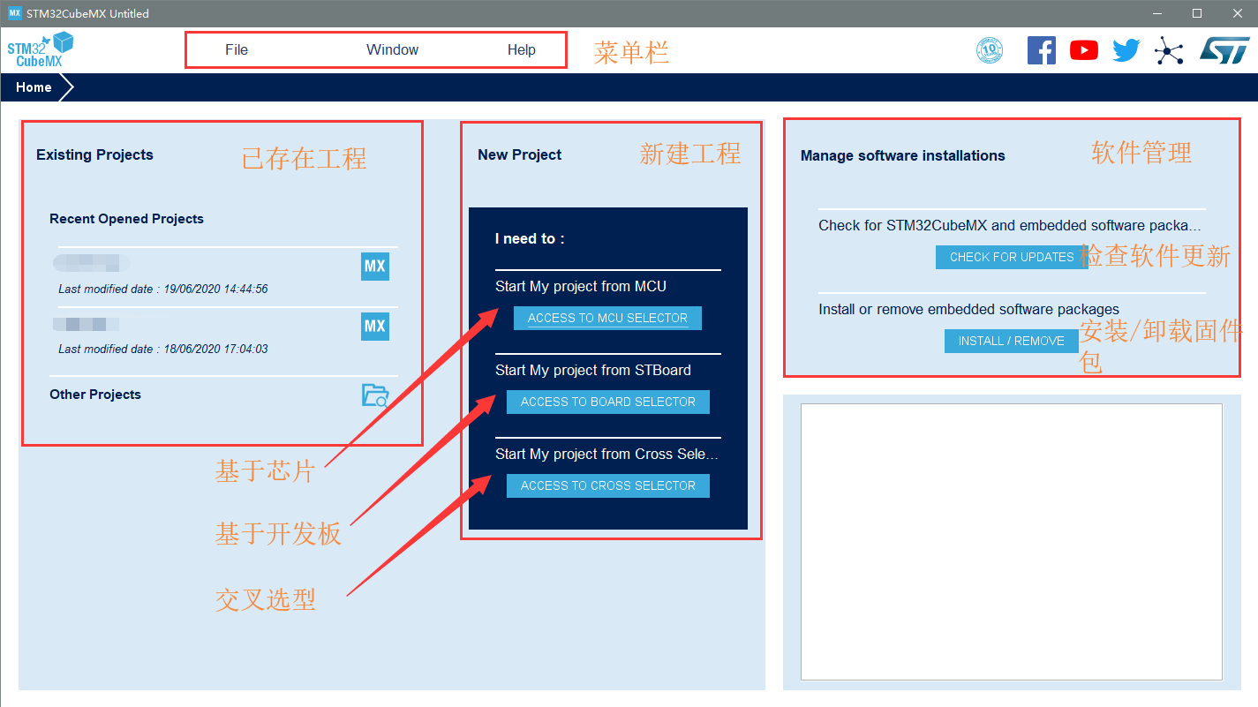Maximize the STM32CubeMX window
The width and height of the screenshot is (1258, 707).
[x=1197, y=13]
